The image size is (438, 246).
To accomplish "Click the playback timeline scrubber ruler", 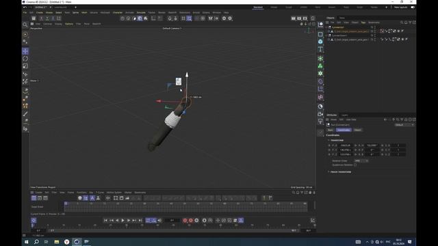I will coord(173,225).
